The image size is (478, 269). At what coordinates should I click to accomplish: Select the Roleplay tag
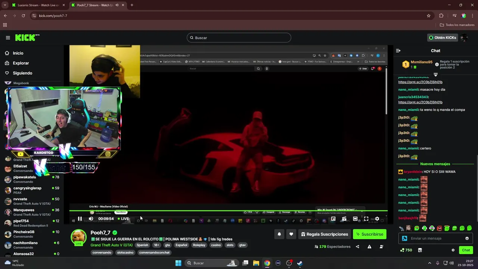coord(199,245)
